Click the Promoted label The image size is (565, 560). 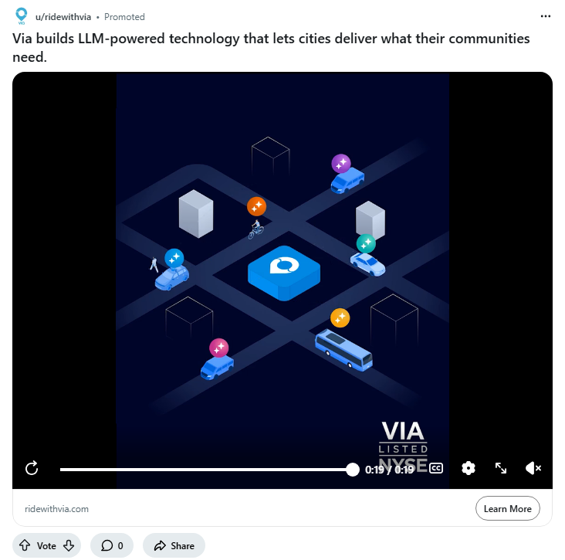[x=124, y=17]
